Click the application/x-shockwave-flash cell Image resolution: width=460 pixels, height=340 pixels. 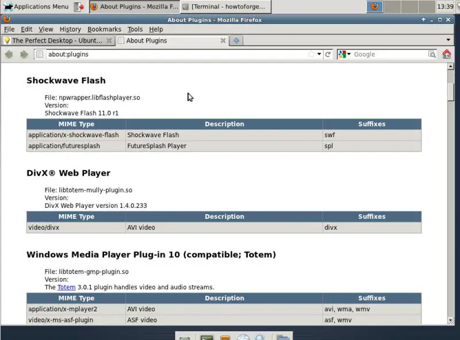[x=76, y=135]
